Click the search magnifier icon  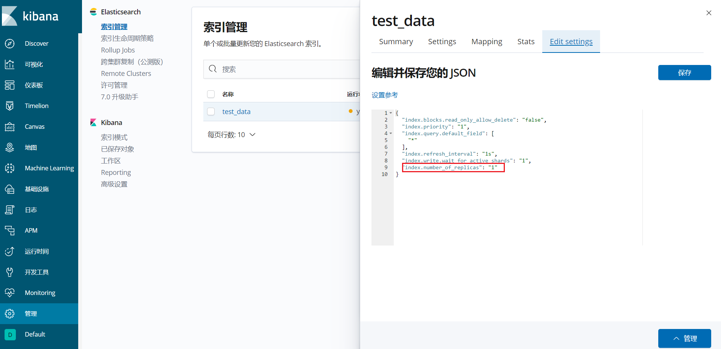[213, 69]
